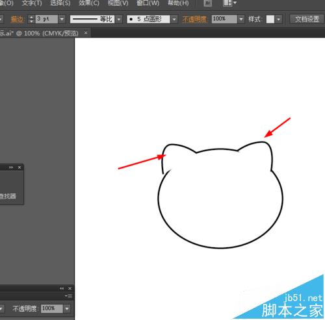Edit the bottom panel 不透明度 100% field
This screenshot has width=325, height=320.
point(52,308)
